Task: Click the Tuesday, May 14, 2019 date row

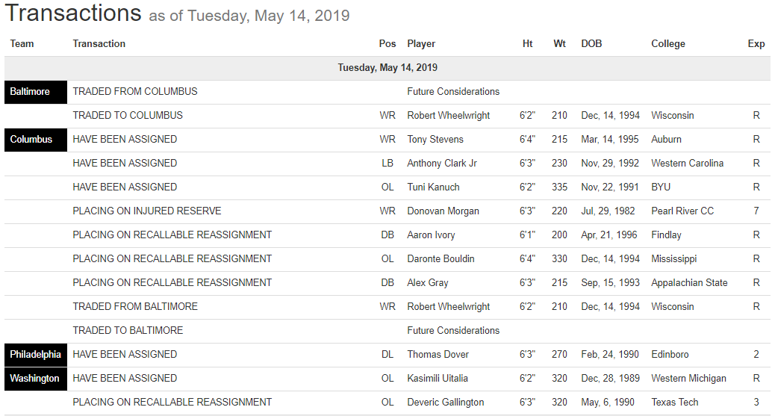Action: [x=387, y=68]
